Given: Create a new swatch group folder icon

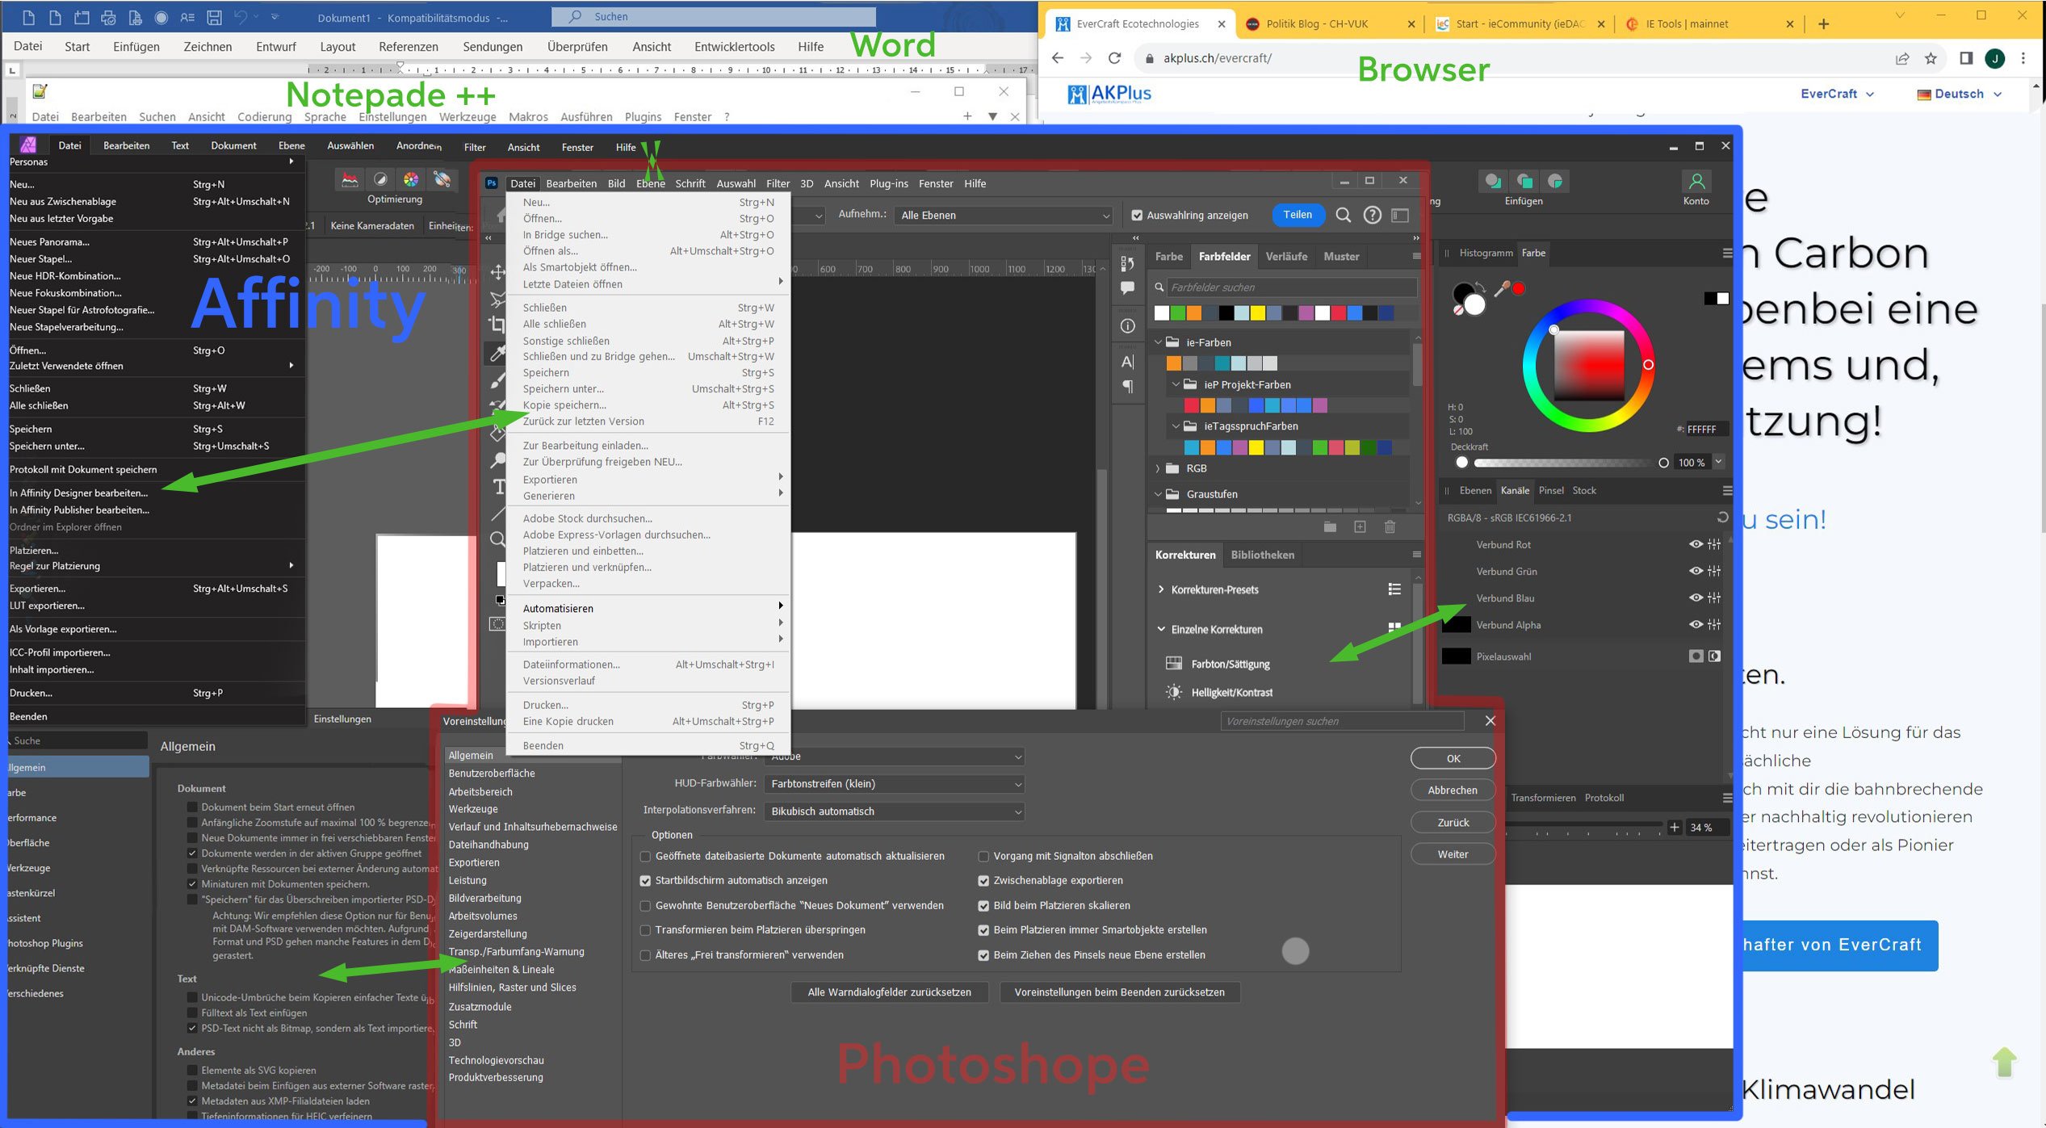Looking at the screenshot, I should point(1330,527).
